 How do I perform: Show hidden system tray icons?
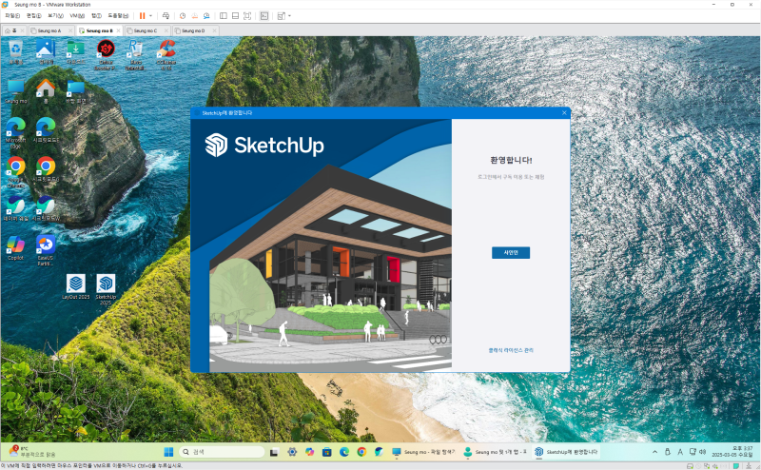pos(654,452)
